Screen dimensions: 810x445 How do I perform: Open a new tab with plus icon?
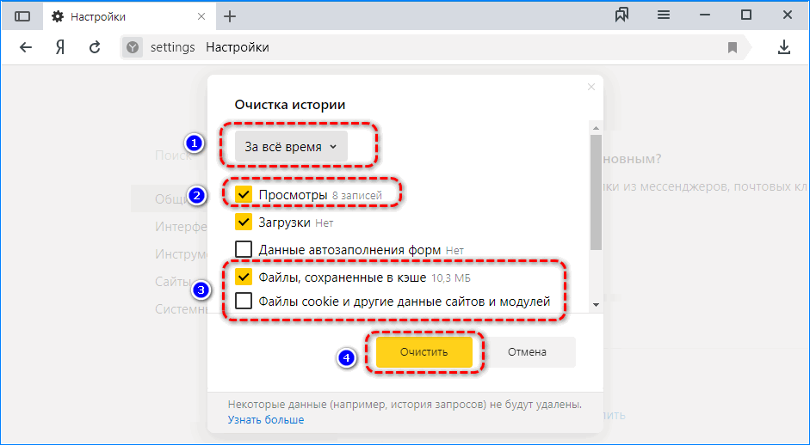coord(230,16)
